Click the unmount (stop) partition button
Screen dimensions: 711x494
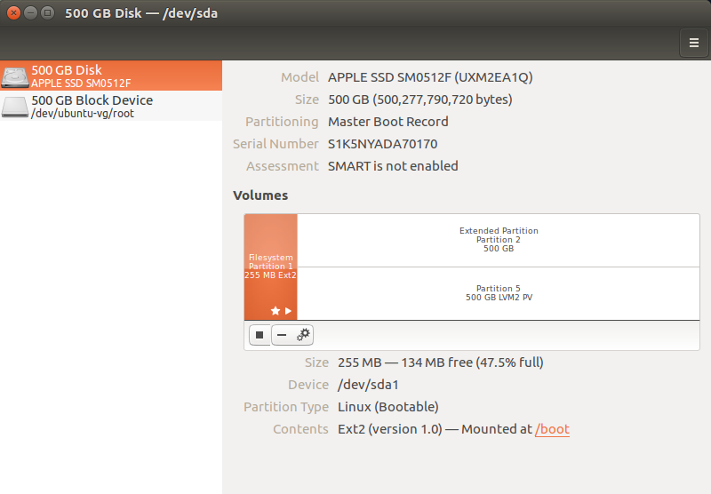point(260,335)
